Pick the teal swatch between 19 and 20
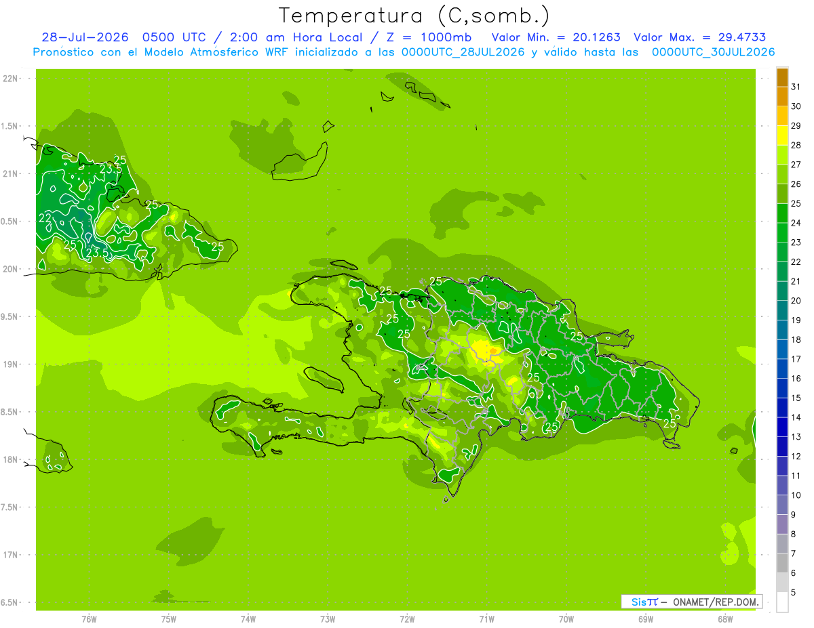Viewport: 814px width, 628px height. [x=782, y=310]
